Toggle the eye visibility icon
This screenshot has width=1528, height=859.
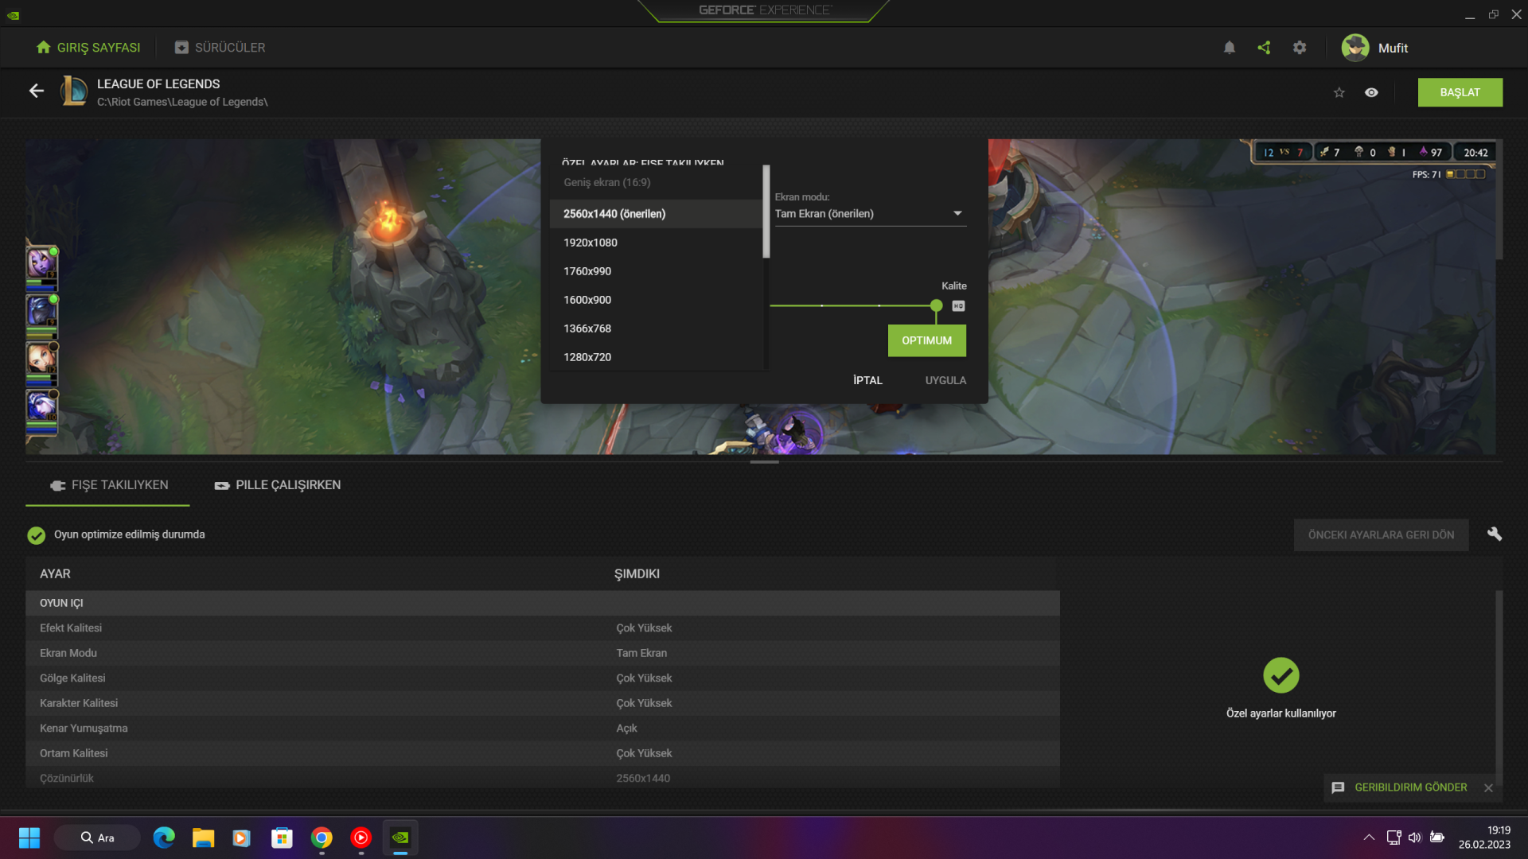tap(1371, 92)
